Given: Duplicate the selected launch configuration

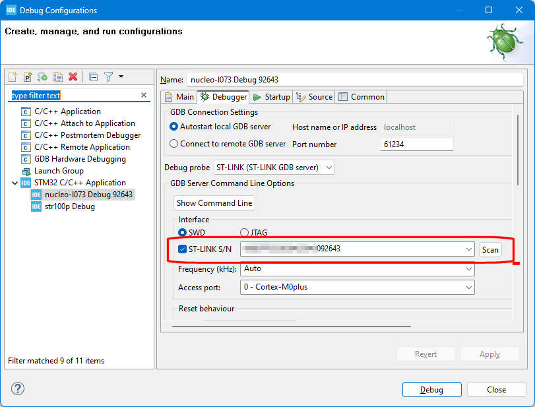Looking at the screenshot, I should coord(57,77).
